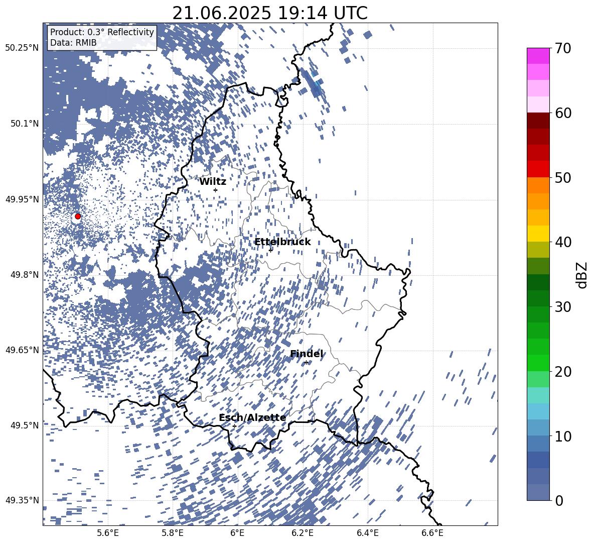Click the Findel station label
The width and height of the screenshot is (594, 543).
pyautogui.click(x=307, y=354)
